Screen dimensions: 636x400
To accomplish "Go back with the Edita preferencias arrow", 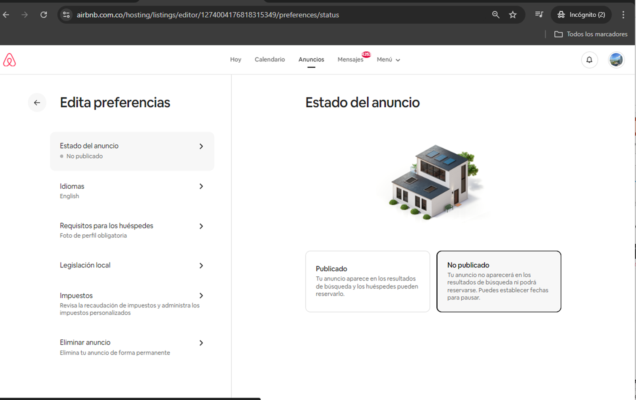I will (37, 103).
